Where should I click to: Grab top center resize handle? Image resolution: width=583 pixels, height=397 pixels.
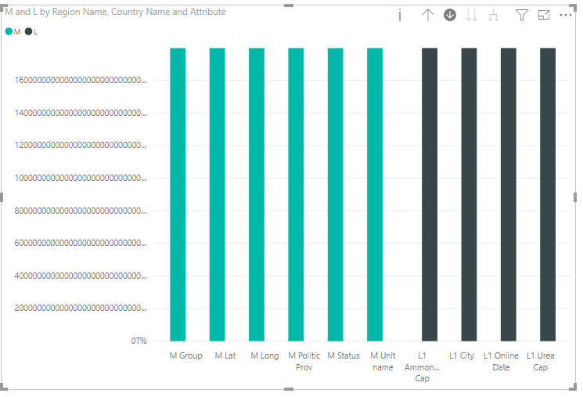(289, 5)
